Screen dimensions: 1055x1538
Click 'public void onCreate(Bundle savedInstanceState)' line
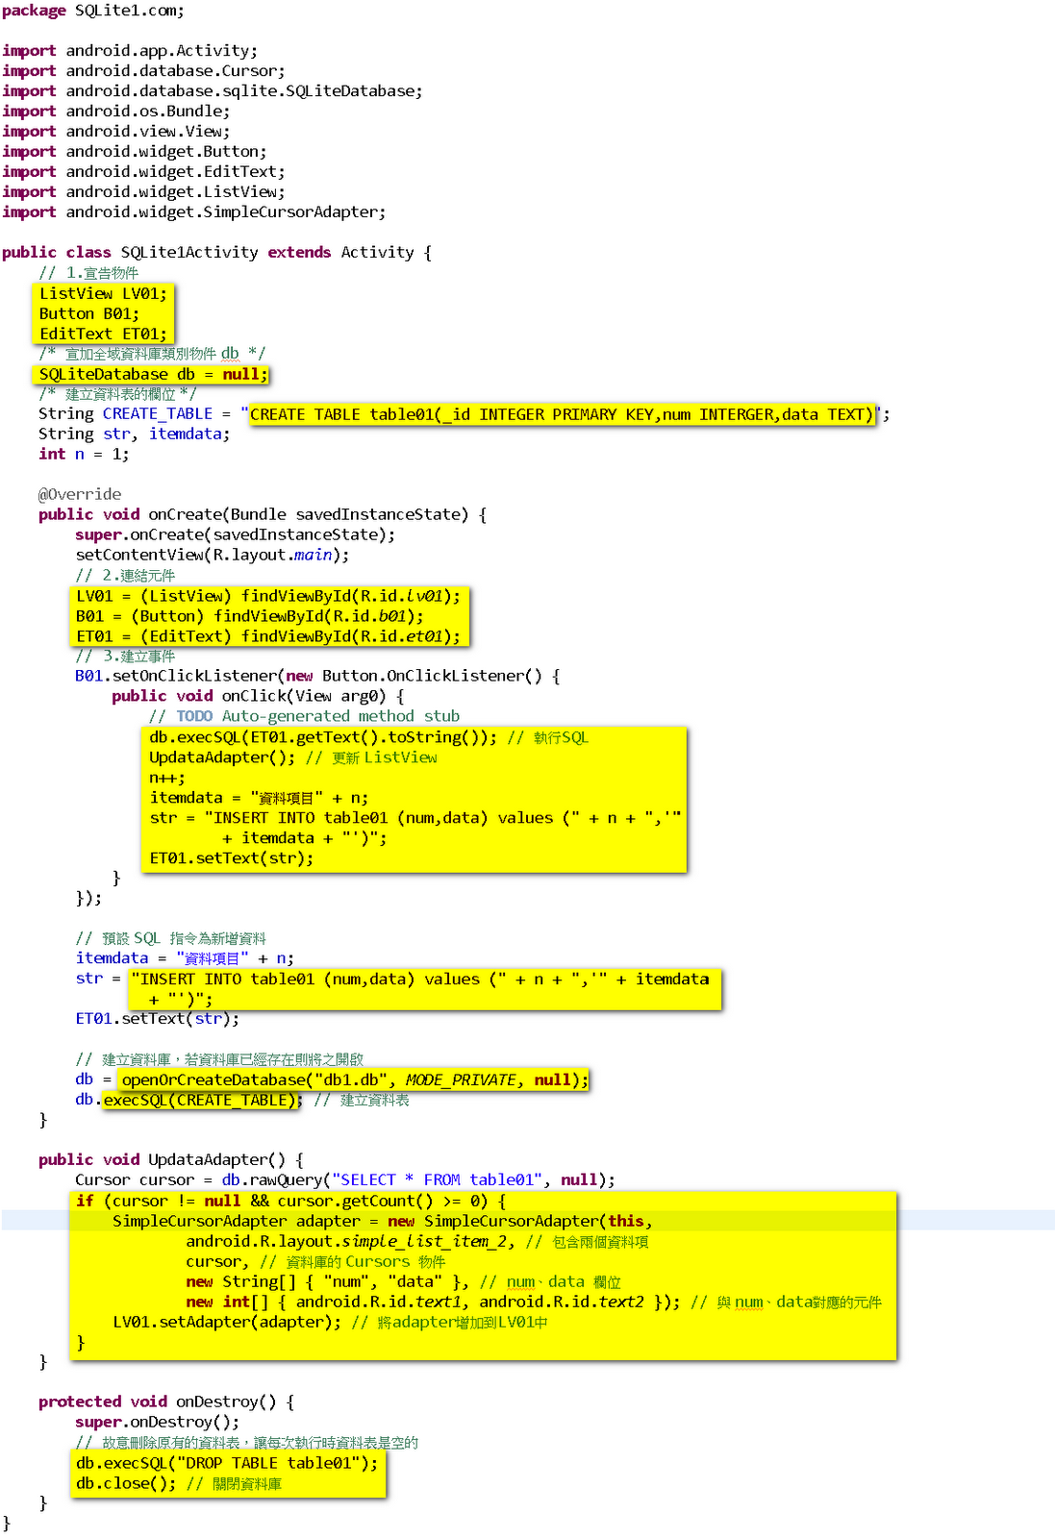point(263,515)
